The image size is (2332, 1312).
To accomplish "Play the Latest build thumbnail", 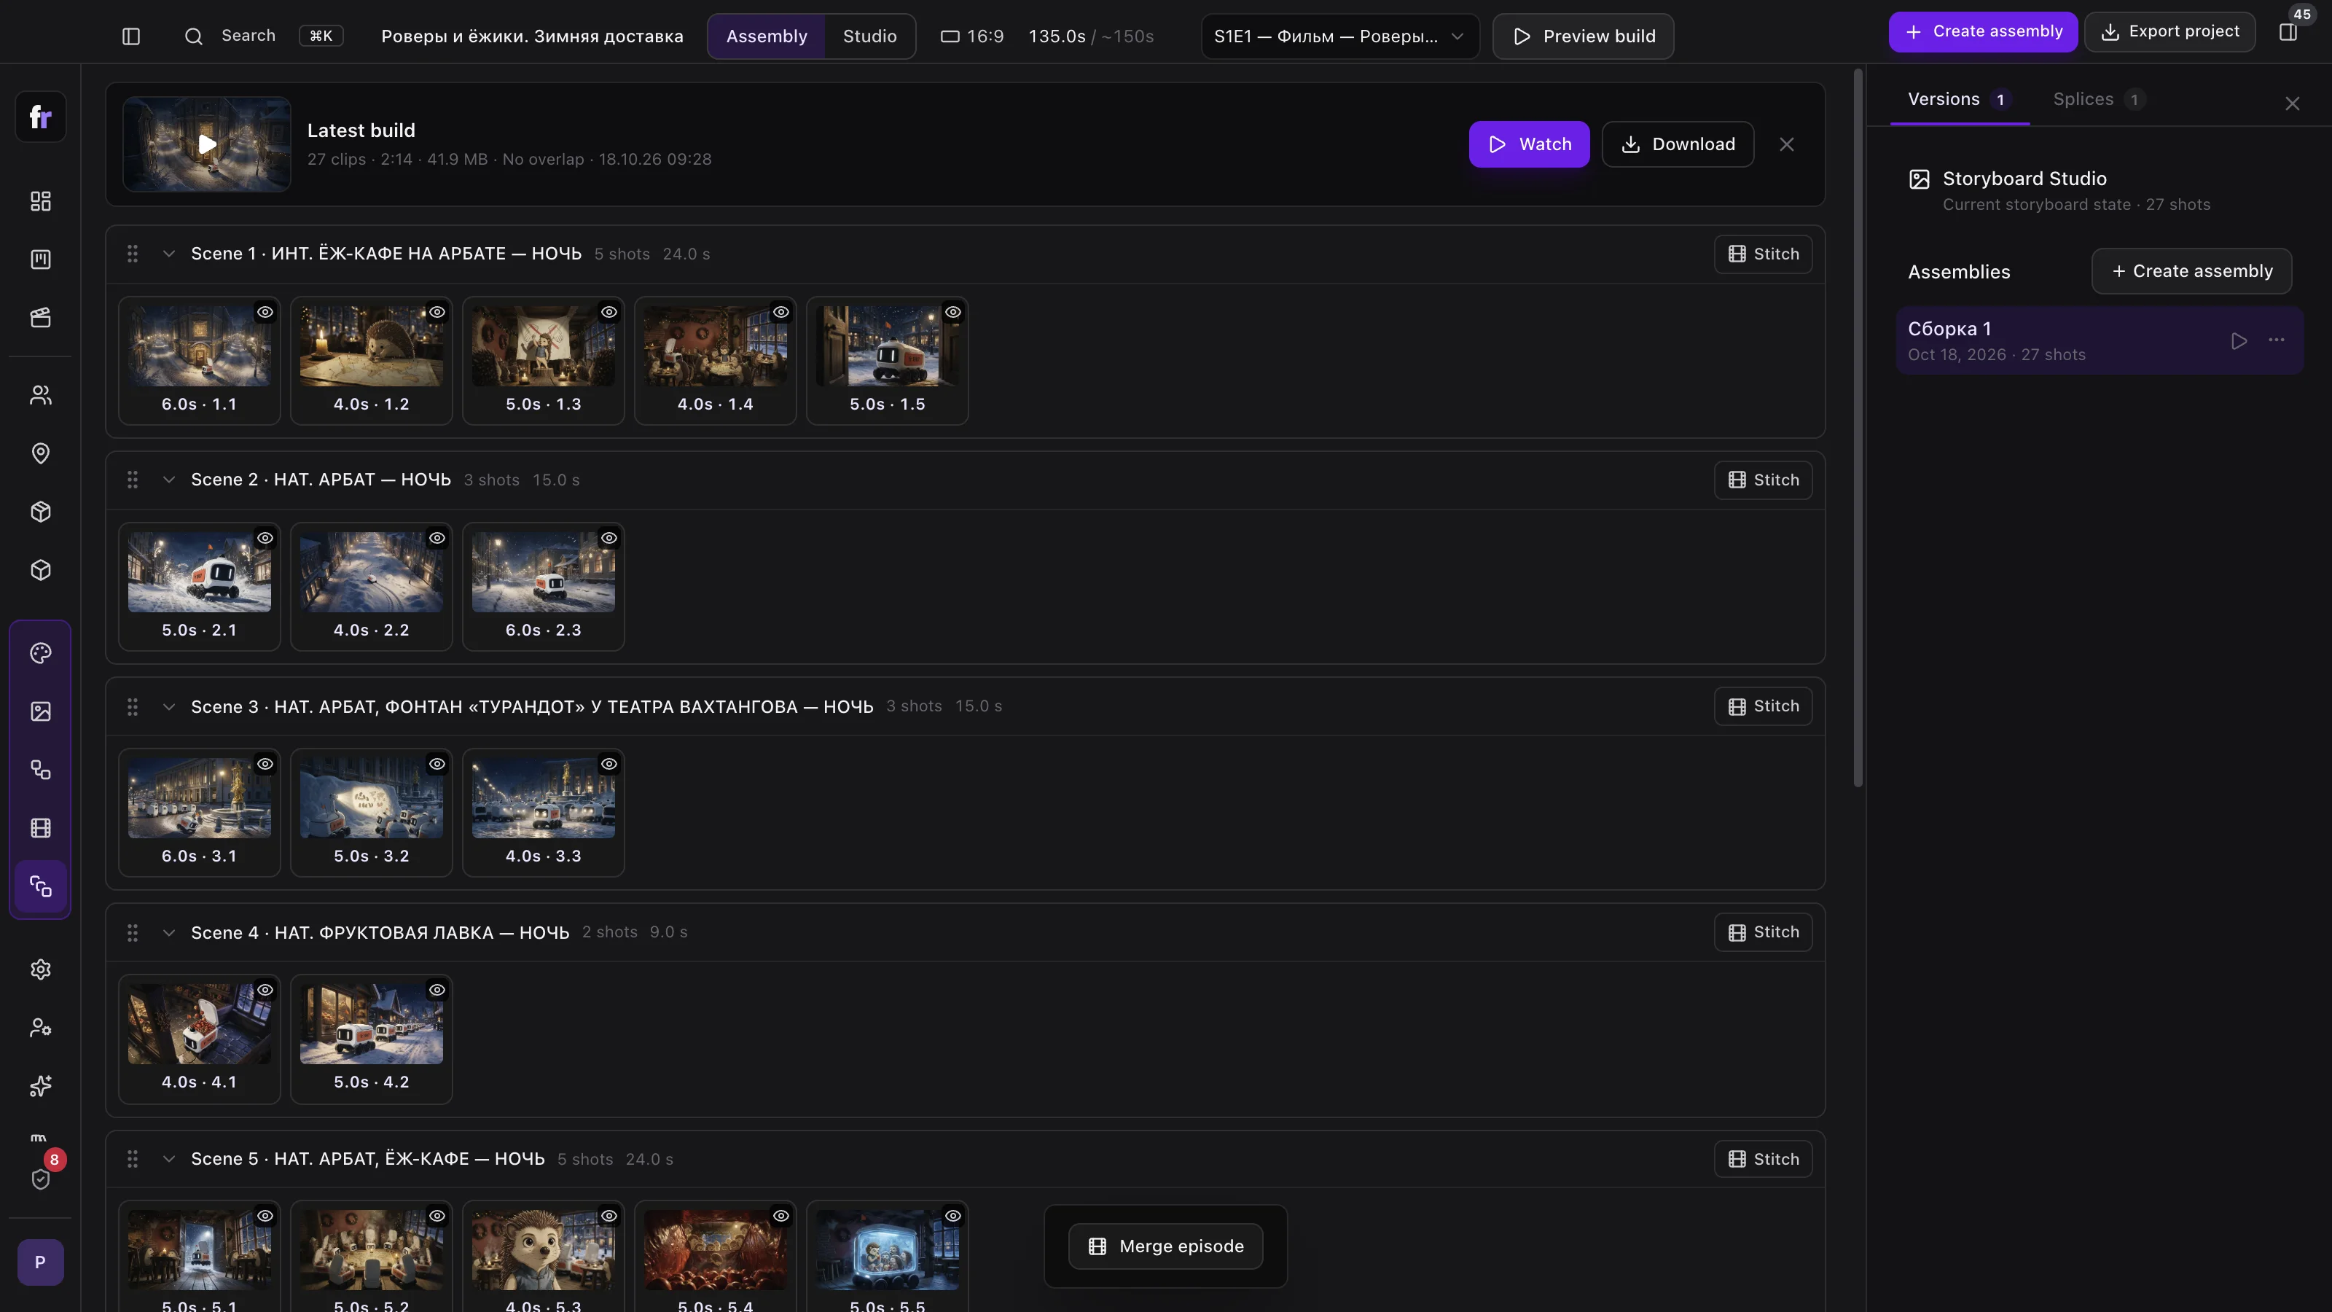I will [207, 144].
